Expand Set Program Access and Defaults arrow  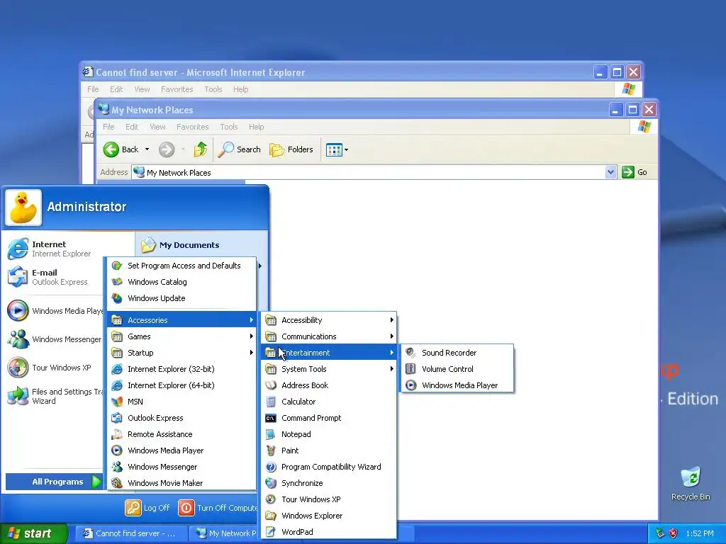coord(260,266)
